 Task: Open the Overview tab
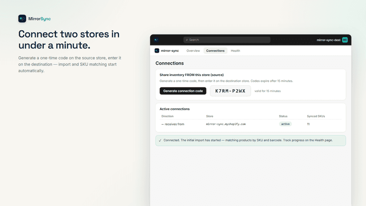[x=193, y=51]
